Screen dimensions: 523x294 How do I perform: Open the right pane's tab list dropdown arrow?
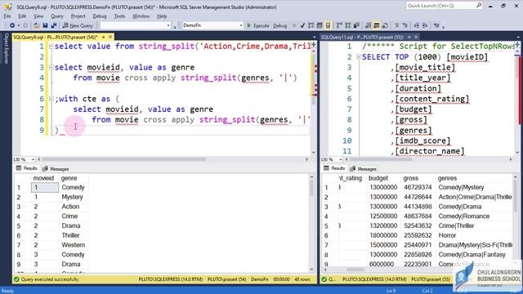tap(518, 38)
